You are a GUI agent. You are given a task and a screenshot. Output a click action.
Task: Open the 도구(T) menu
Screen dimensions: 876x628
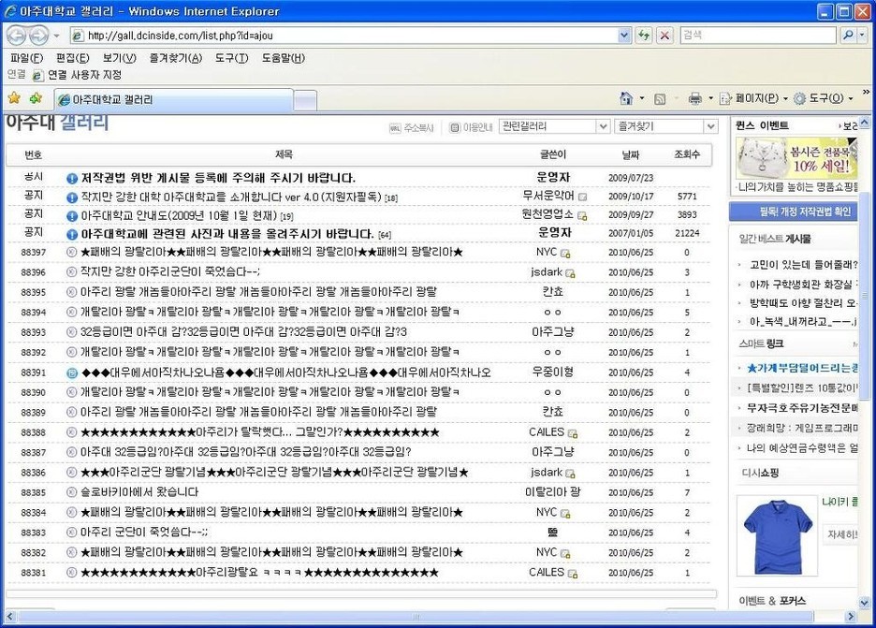coord(232,58)
